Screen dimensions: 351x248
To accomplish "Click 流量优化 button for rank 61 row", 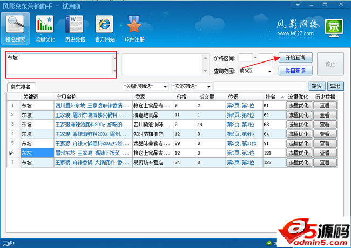I will pyautogui.click(x=299, y=106).
